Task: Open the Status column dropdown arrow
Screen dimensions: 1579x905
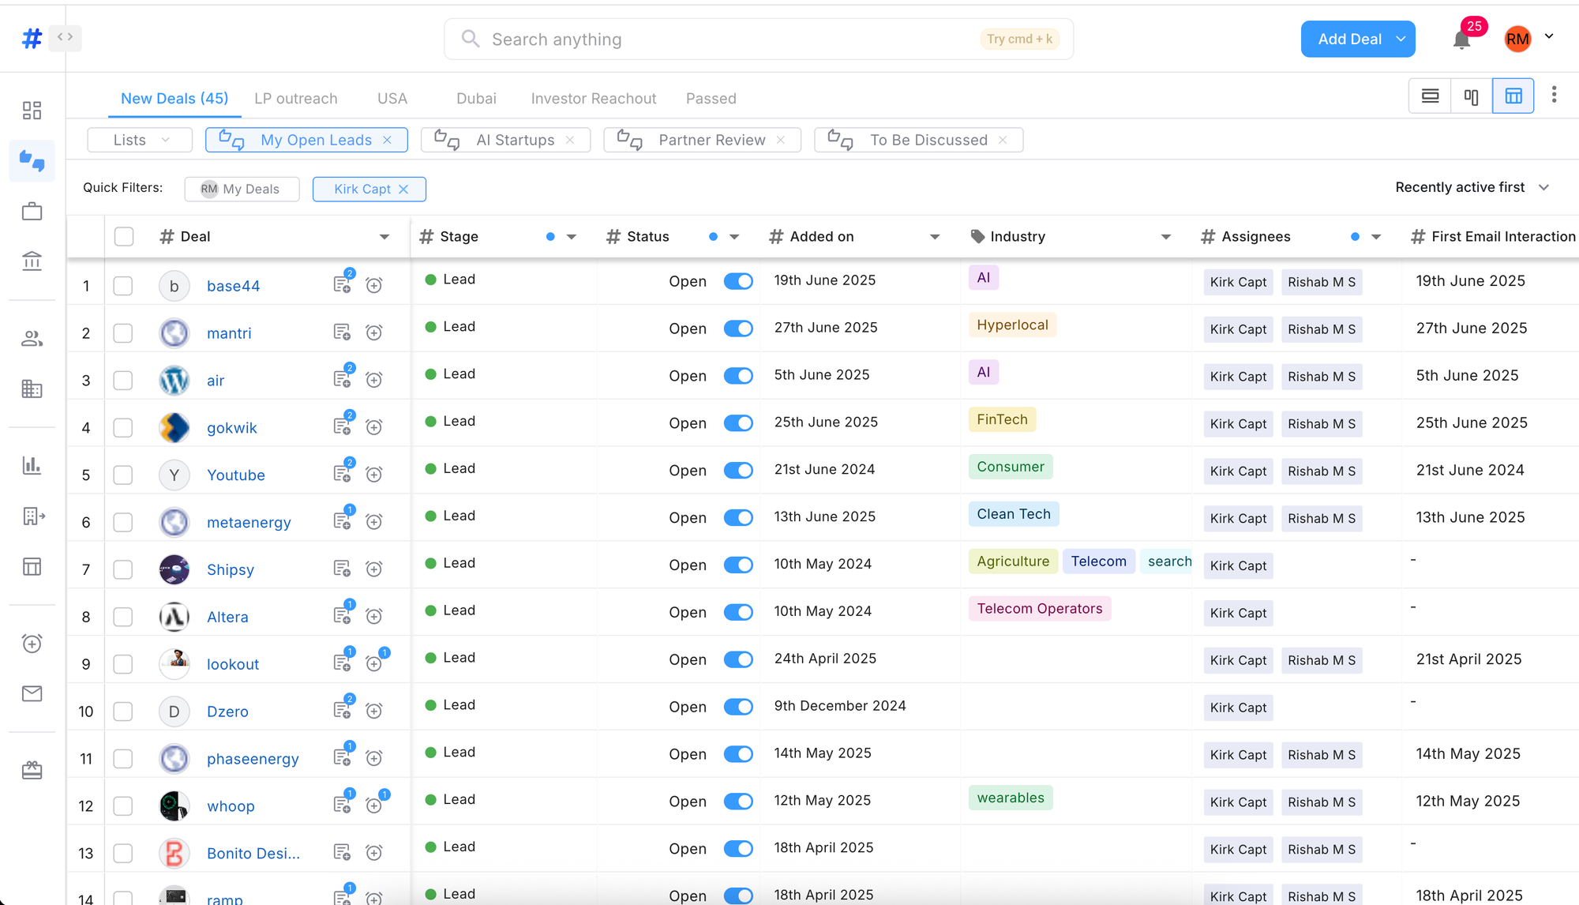Action: point(734,237)
